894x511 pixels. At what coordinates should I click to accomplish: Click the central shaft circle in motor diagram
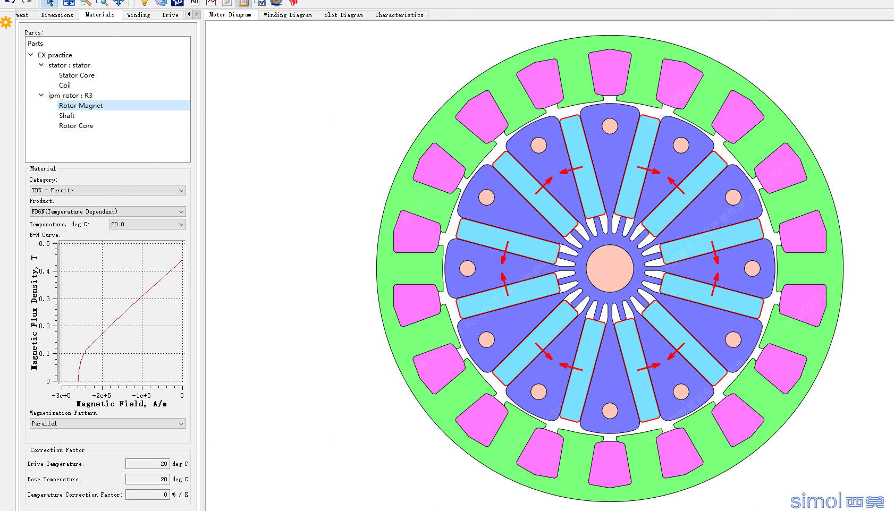click(x=610, y=268)
